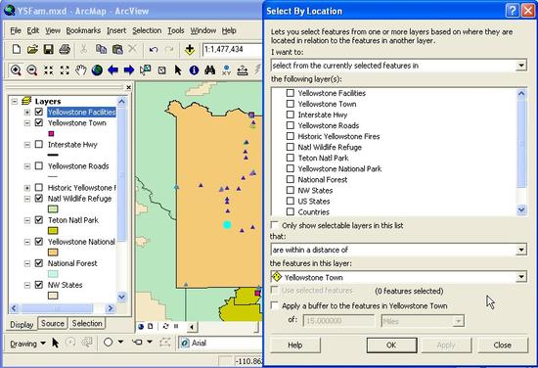Paste using the clipboard Paste icon
The height and width of the screenshot is (368, 538).
coord(117,50)
